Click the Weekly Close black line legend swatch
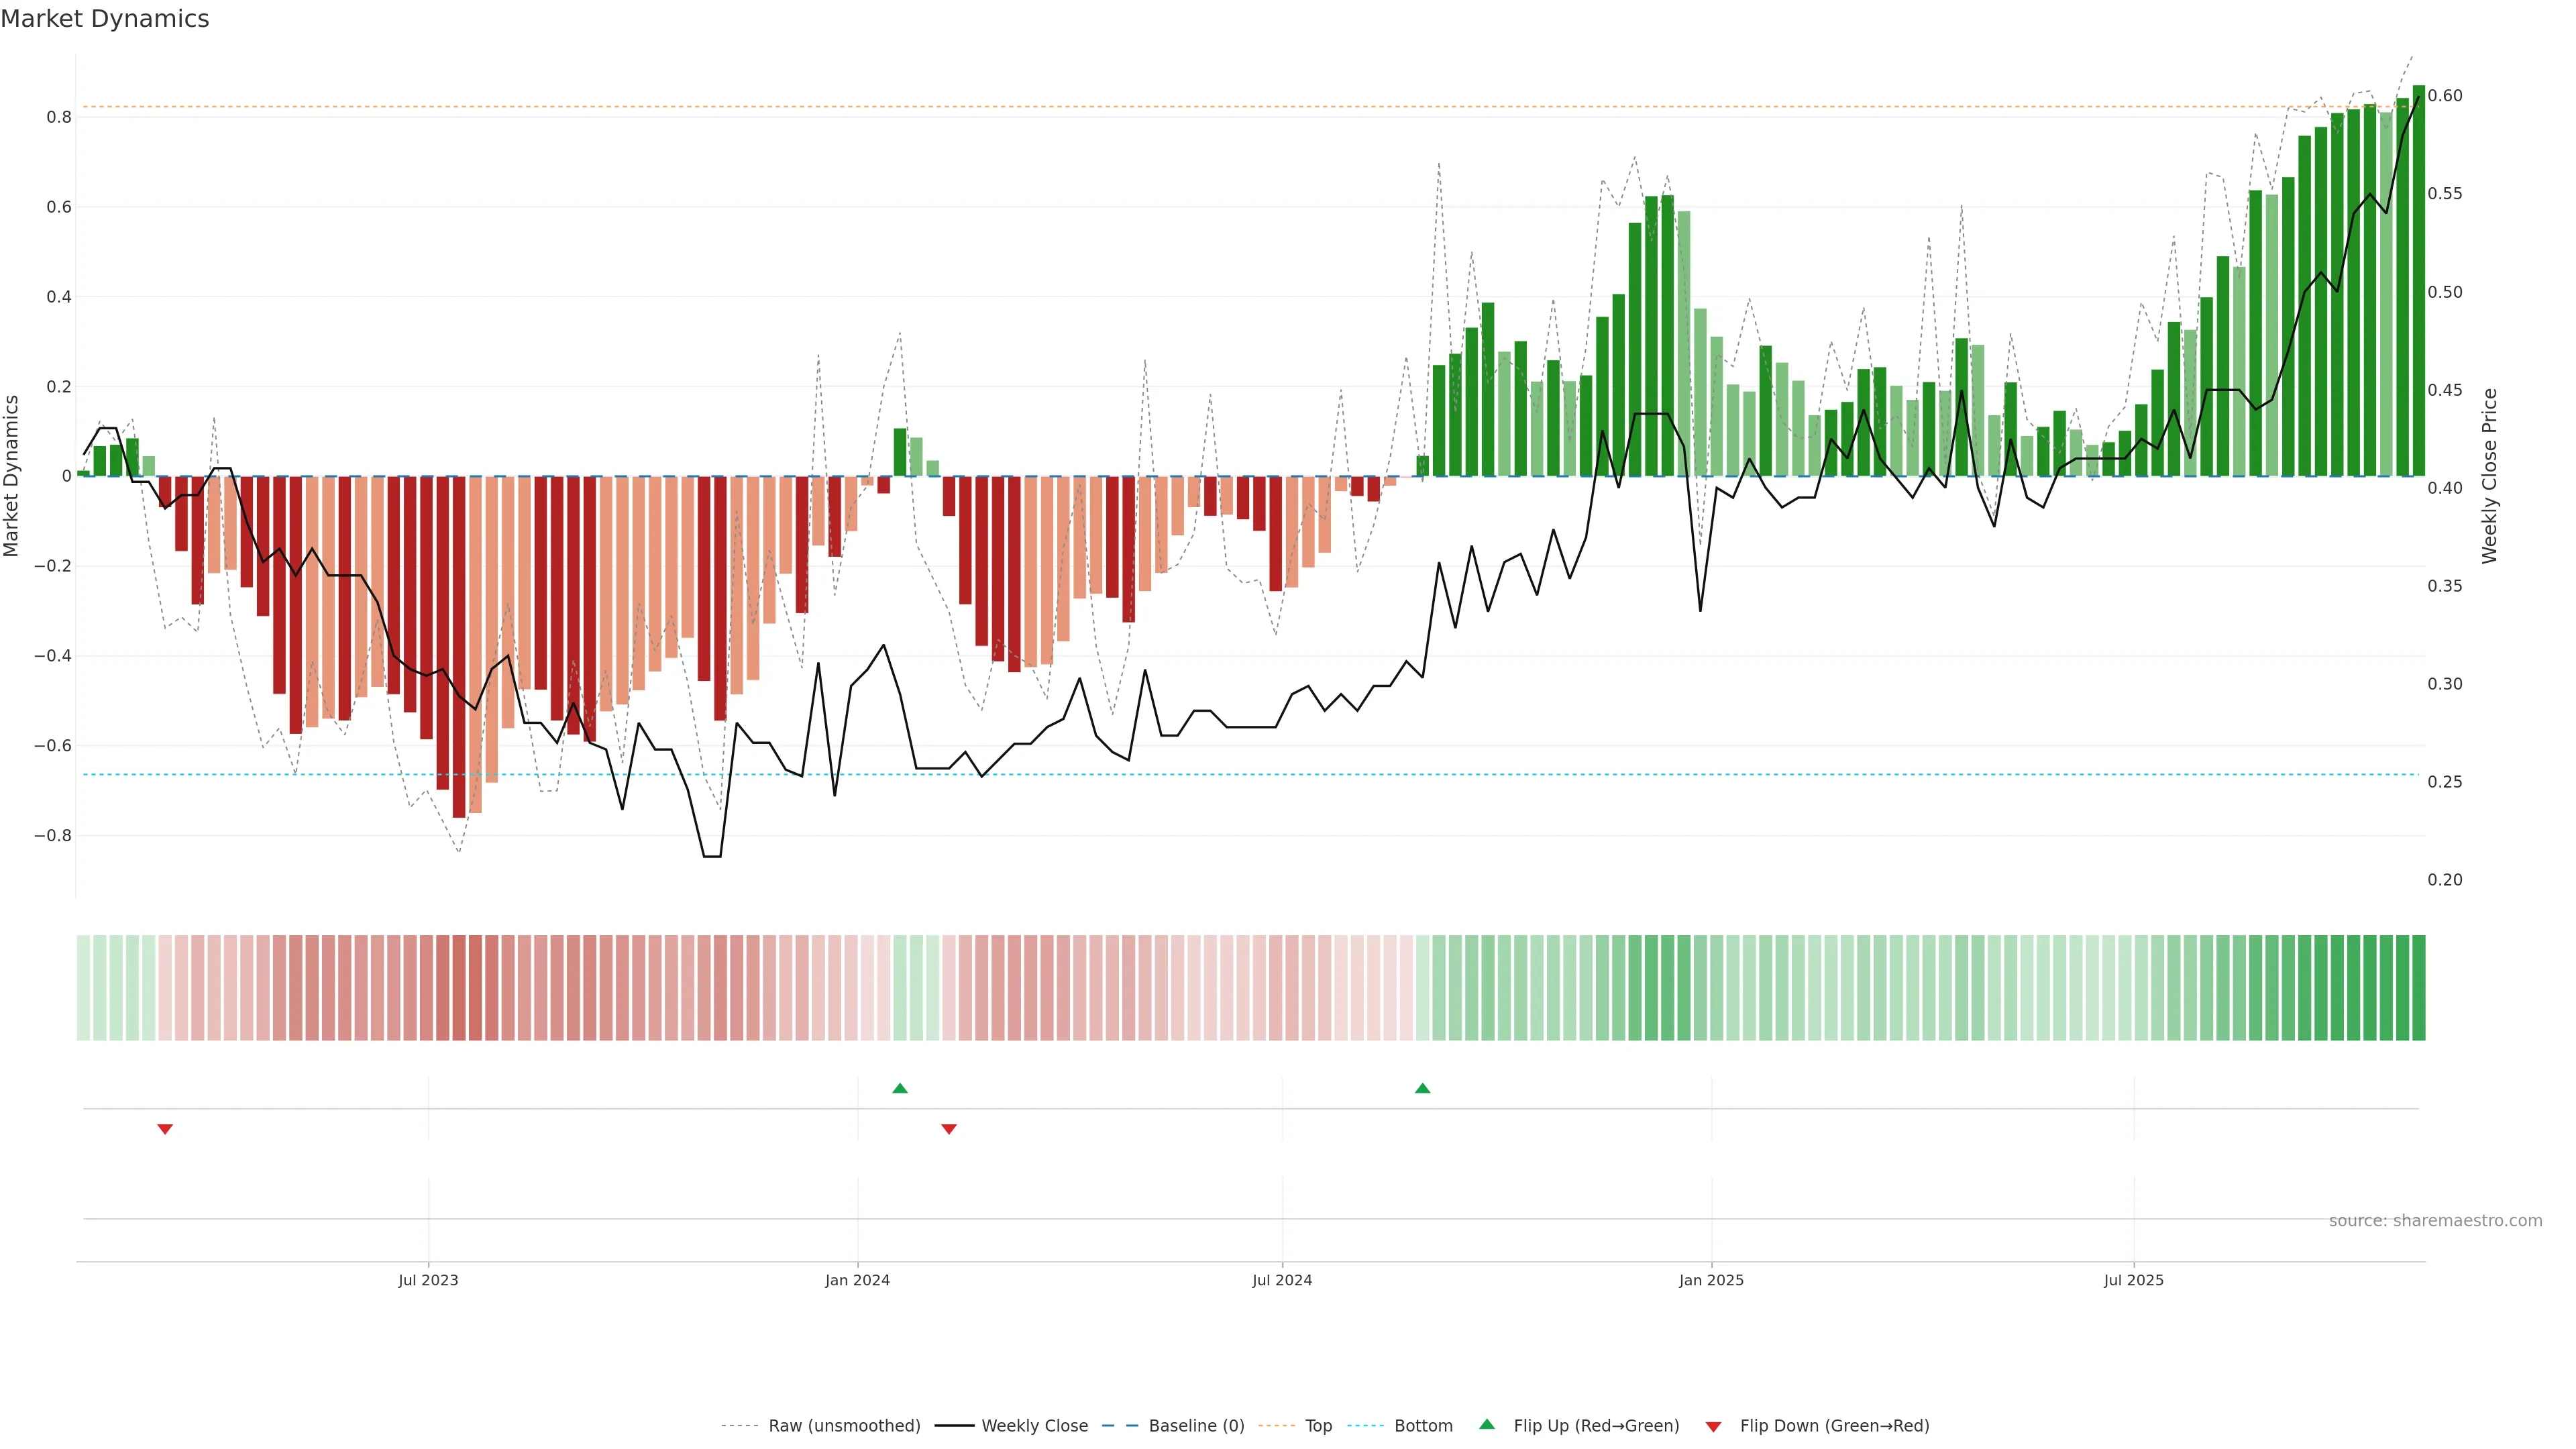2576x1449 pixels. (x=954, y=1426)
